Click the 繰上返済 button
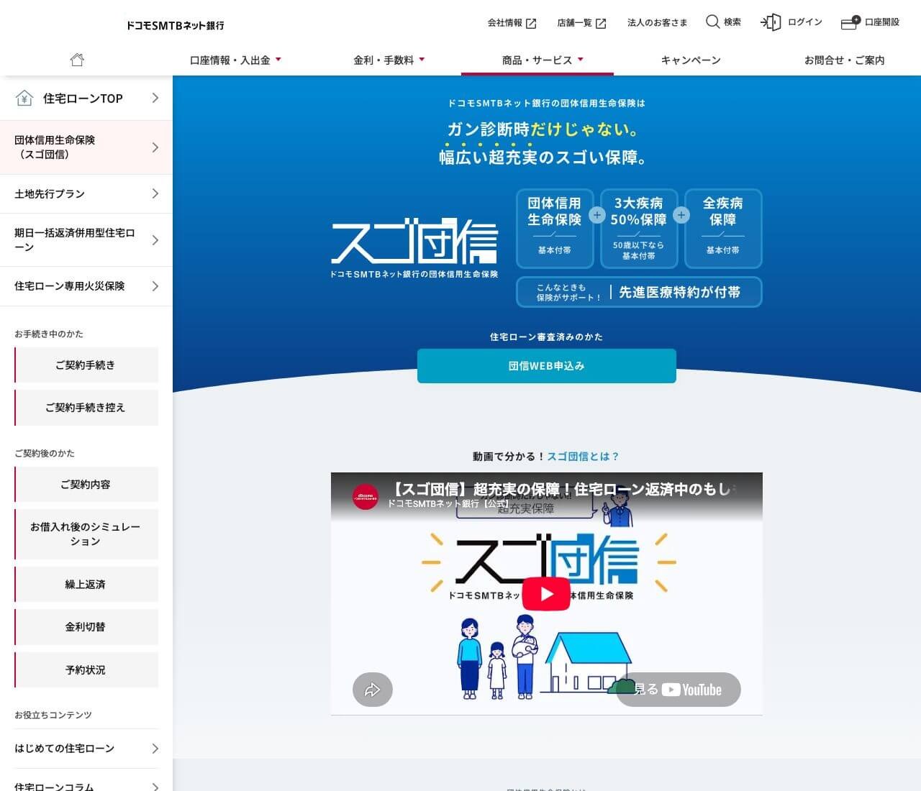Viewport: 921px width, 791px height. 86,584
